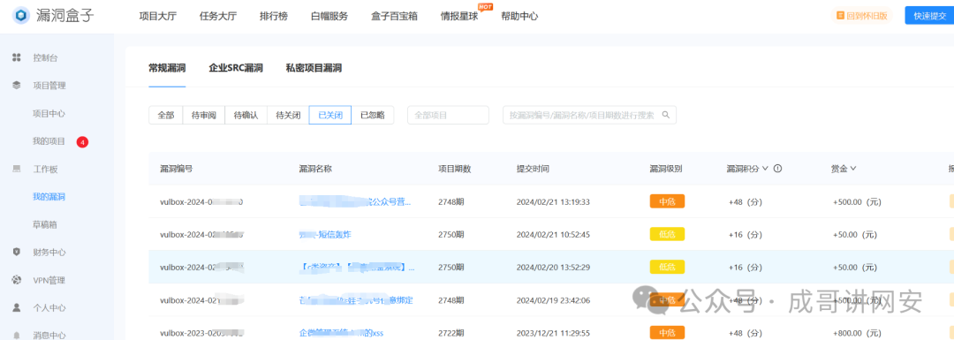Open 任务大厅 in top navigation
The height and width of the screenshot is (340, 954).
tap(218, 17)
